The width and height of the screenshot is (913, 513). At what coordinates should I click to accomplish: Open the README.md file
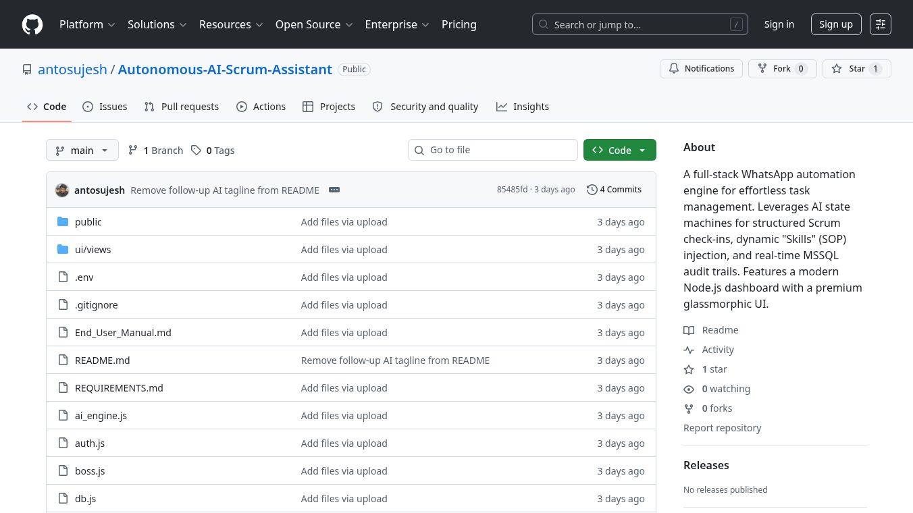click(102, 360)
